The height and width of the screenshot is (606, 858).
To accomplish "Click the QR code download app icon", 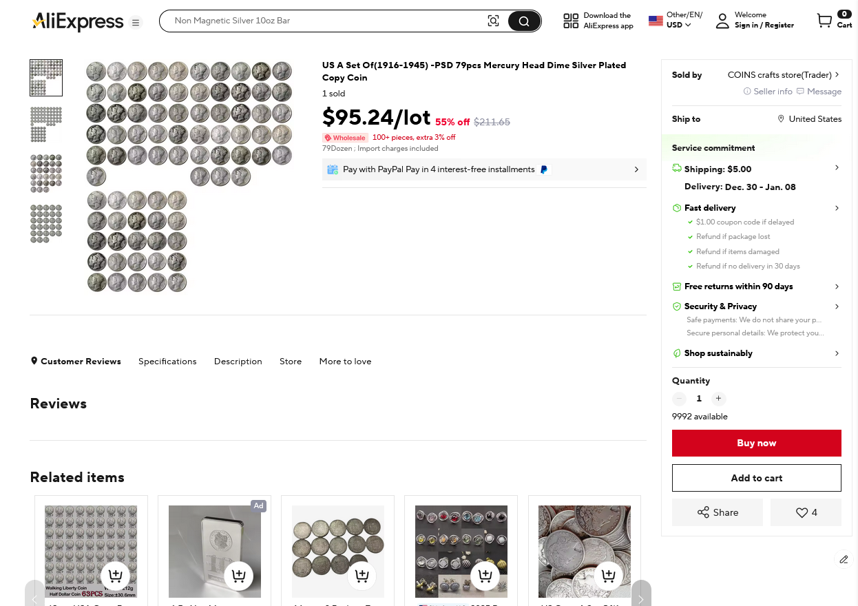I will pyautogui.click(x=571, y=21).
